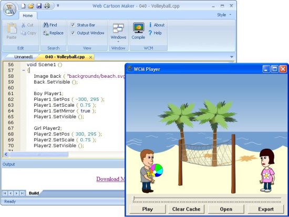Select the Home ribbon tab

[28, 16]
